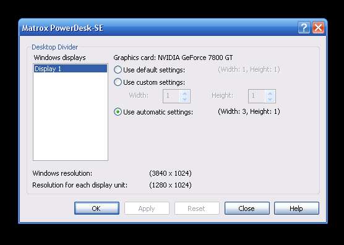This screenshot has height=245, width=344.
Task: Click the Width value field
Action: click(171, 96)
